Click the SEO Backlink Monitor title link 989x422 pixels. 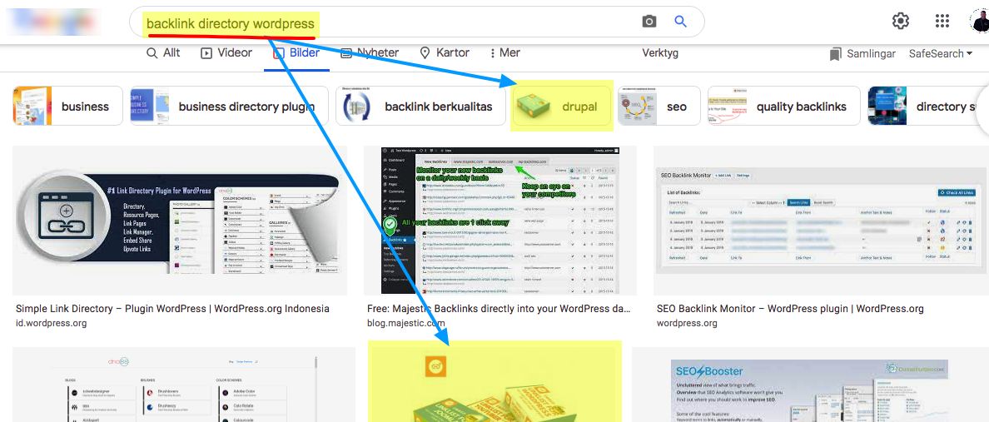click(x=790, y=309)
